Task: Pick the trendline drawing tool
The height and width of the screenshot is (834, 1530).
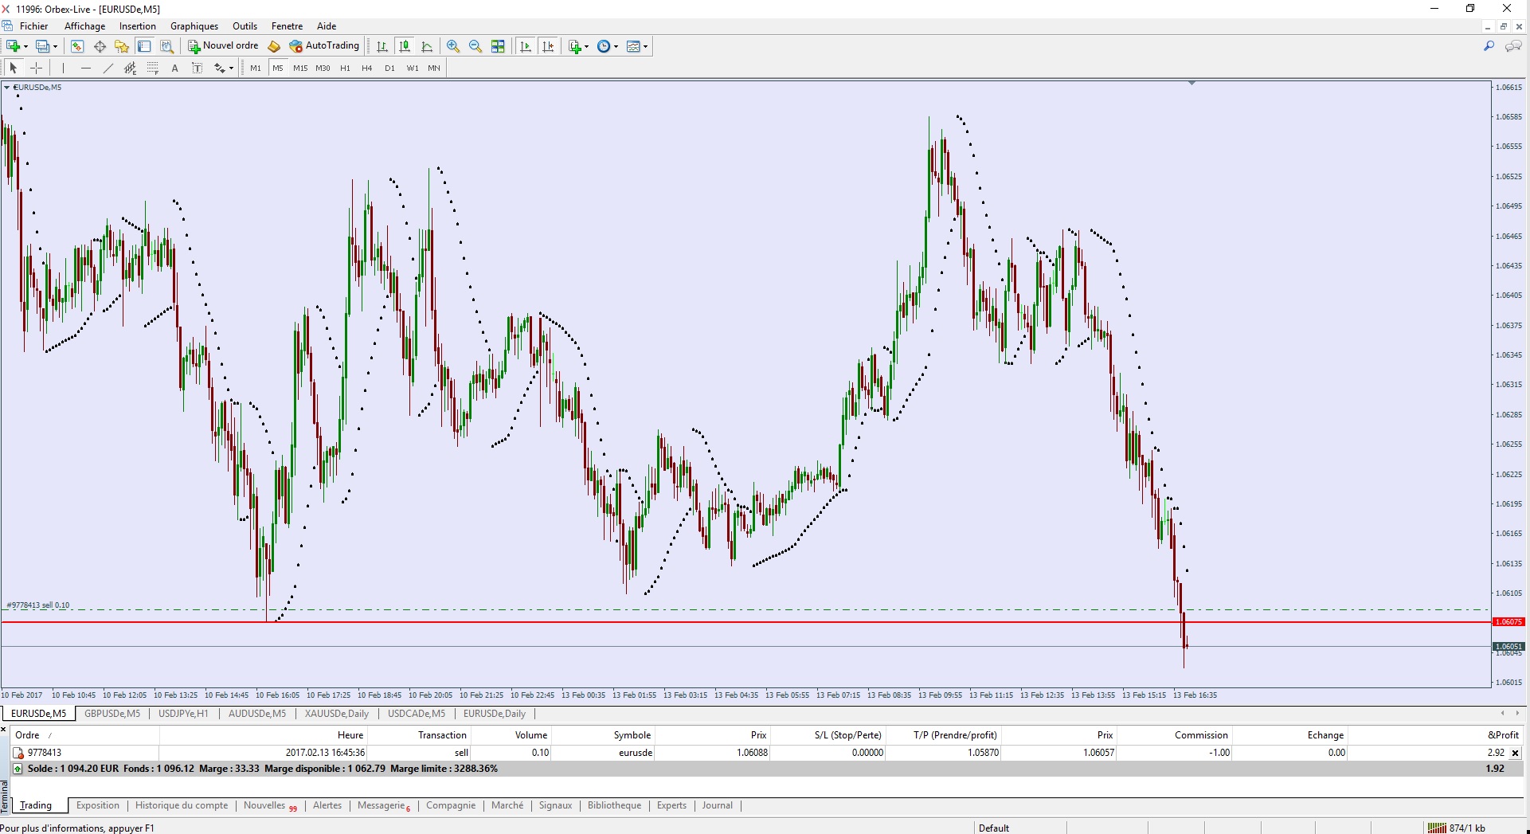Action: 108,69
